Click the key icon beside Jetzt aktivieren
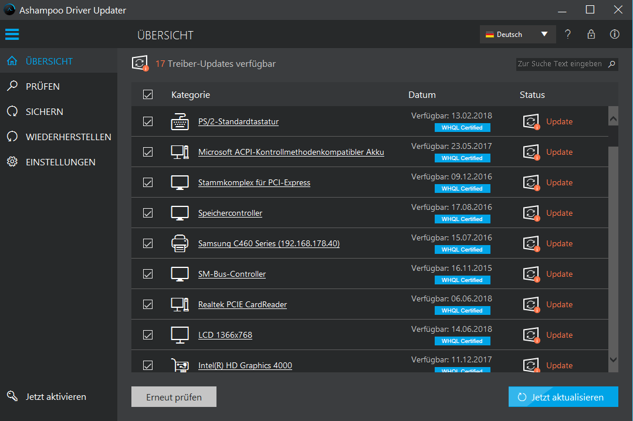This screenshot has height=421, width=633. click(12, 396)
